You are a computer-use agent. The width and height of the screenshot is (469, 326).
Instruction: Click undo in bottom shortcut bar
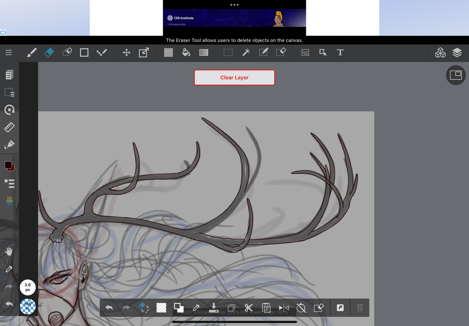click(x=109, y=308)
